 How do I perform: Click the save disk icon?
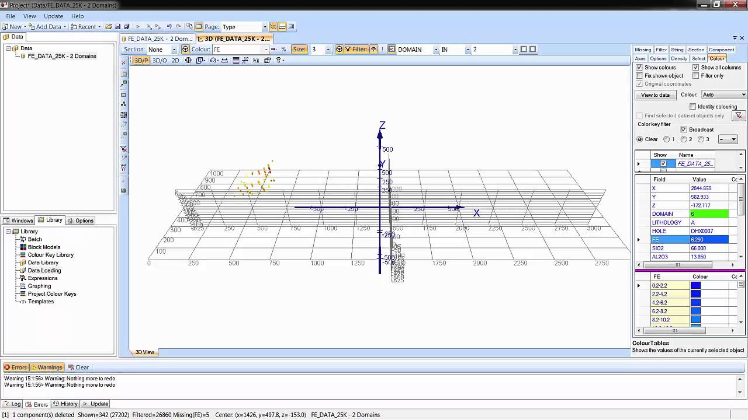117,27
